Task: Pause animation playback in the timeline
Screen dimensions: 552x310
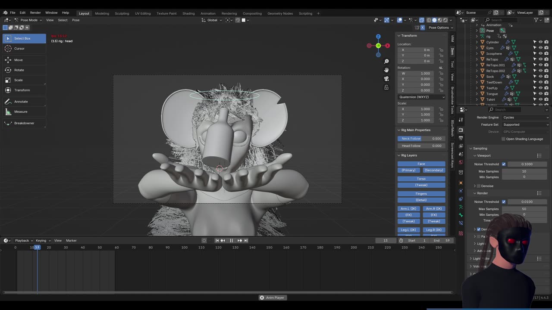Action: [231, 241]
